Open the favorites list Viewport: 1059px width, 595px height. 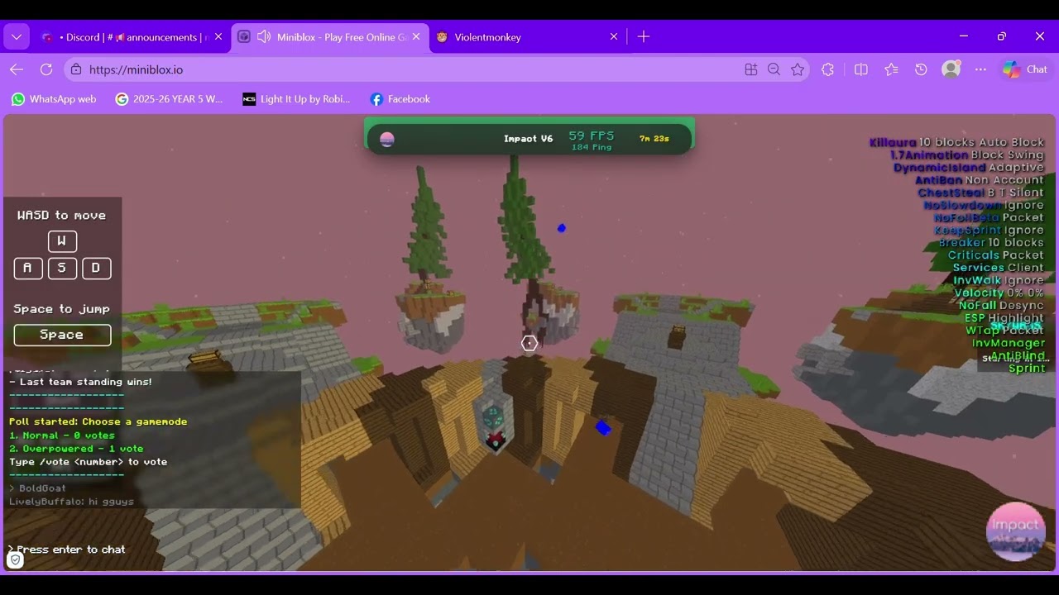click(891, 70)
